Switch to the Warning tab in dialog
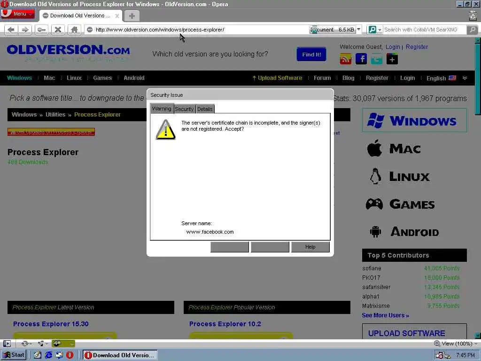Screen dimensions: 481x361 162,109
